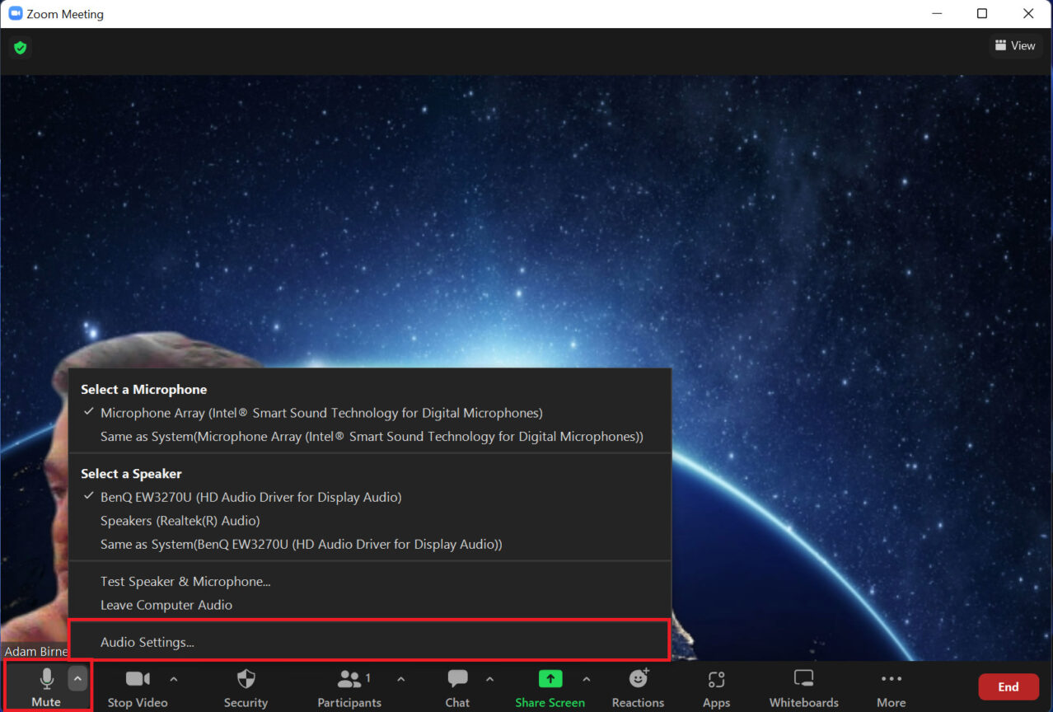Image resolution: width=1053 pixels, height=712 pixels.
Task: Open the Reactions panel
Action: 638,686
